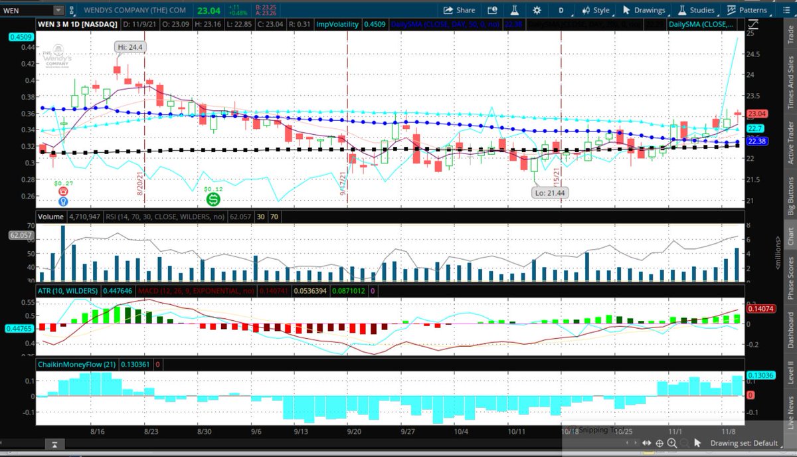Open the Studies menu
The width and height of the screenshot is (797, 457).
pos(695,10)
